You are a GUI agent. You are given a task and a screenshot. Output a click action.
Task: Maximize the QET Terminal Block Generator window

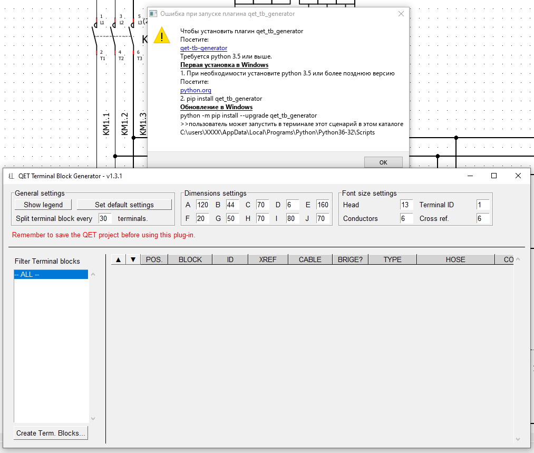pos(494,176)
